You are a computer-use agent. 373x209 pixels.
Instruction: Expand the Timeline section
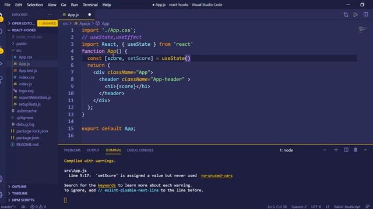tap(19, 193)
